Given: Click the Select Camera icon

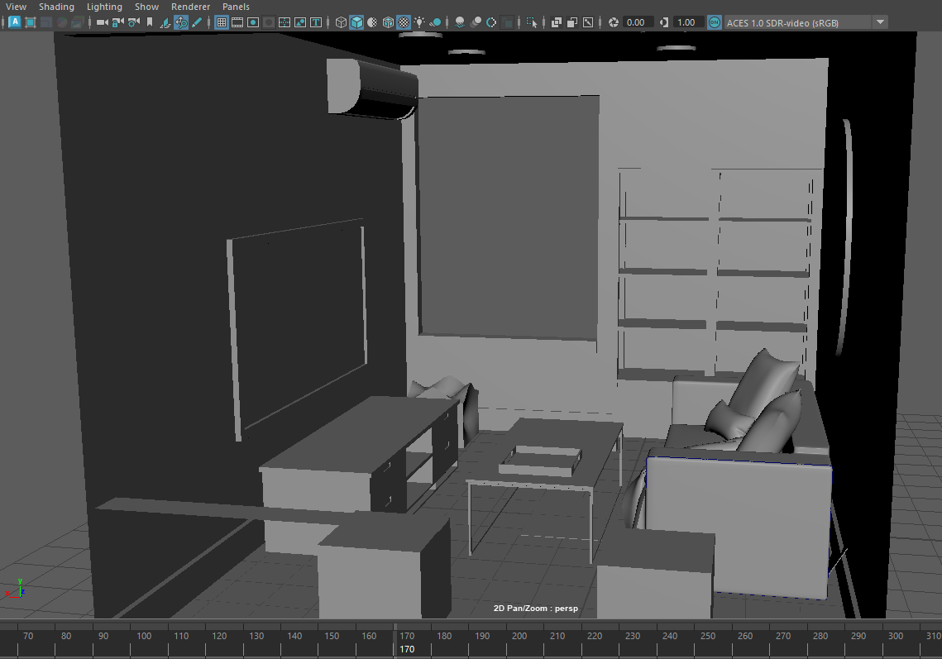Looking at the screenshot, I should (103, 22).
